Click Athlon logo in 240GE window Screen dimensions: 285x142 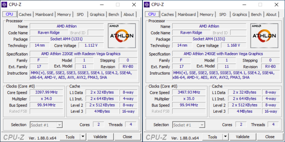264,36
